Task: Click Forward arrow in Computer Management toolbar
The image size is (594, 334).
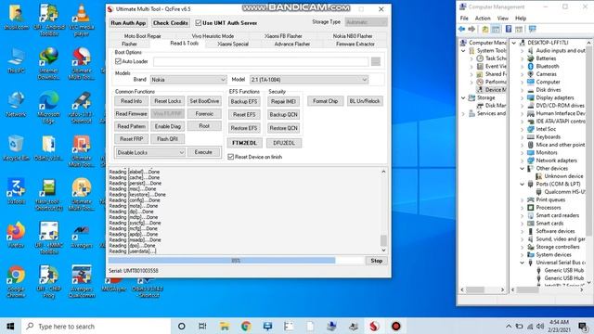Action: coord(471,29)
